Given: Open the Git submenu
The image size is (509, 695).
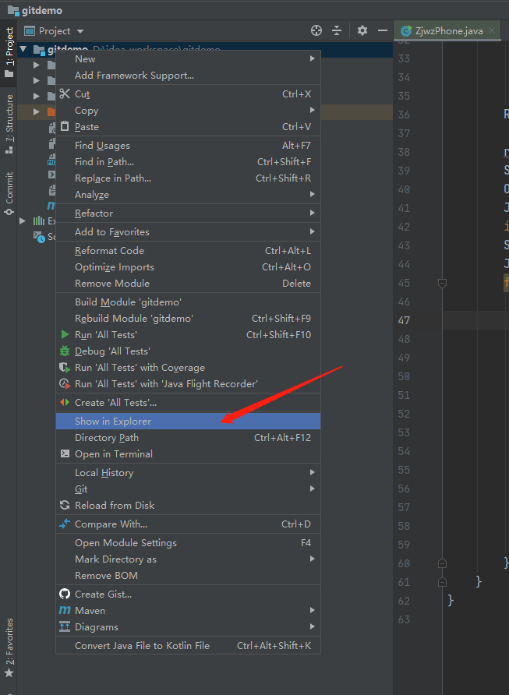Looking at the screenshot, I should (188, 489).
